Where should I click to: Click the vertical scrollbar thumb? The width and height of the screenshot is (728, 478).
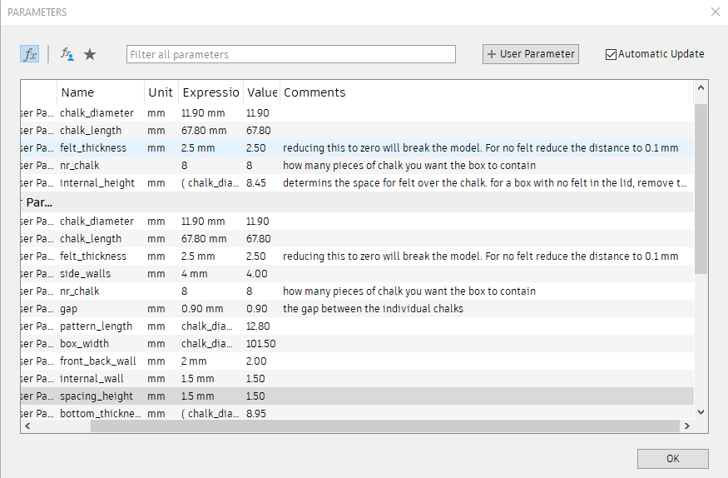click(701, 188)
